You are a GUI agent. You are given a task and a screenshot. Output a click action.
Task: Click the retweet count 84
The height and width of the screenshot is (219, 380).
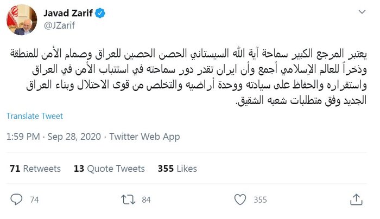pyautogui.click(x=145, y=200)
